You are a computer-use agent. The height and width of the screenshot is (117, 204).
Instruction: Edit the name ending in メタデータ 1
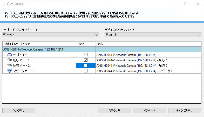point(148,71)
